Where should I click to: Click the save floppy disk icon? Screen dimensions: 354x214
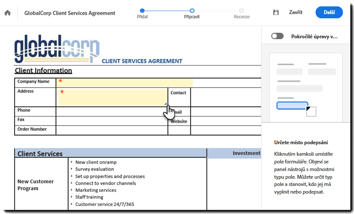(276, 12)
